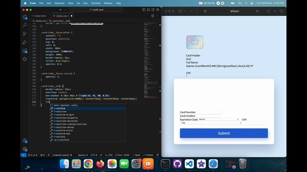Toggle the bottom panel layout icon

point(148,10)
